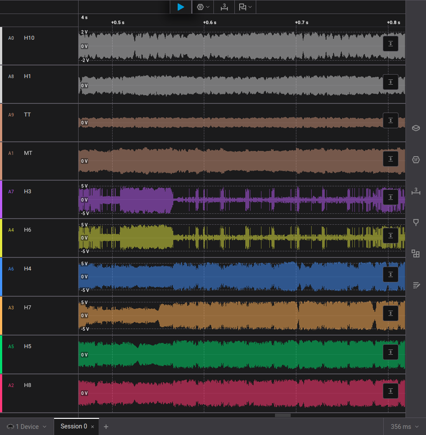426x435 pixels.
Task: Click the +0.6 s timeline marker
Action: [209, 22]
